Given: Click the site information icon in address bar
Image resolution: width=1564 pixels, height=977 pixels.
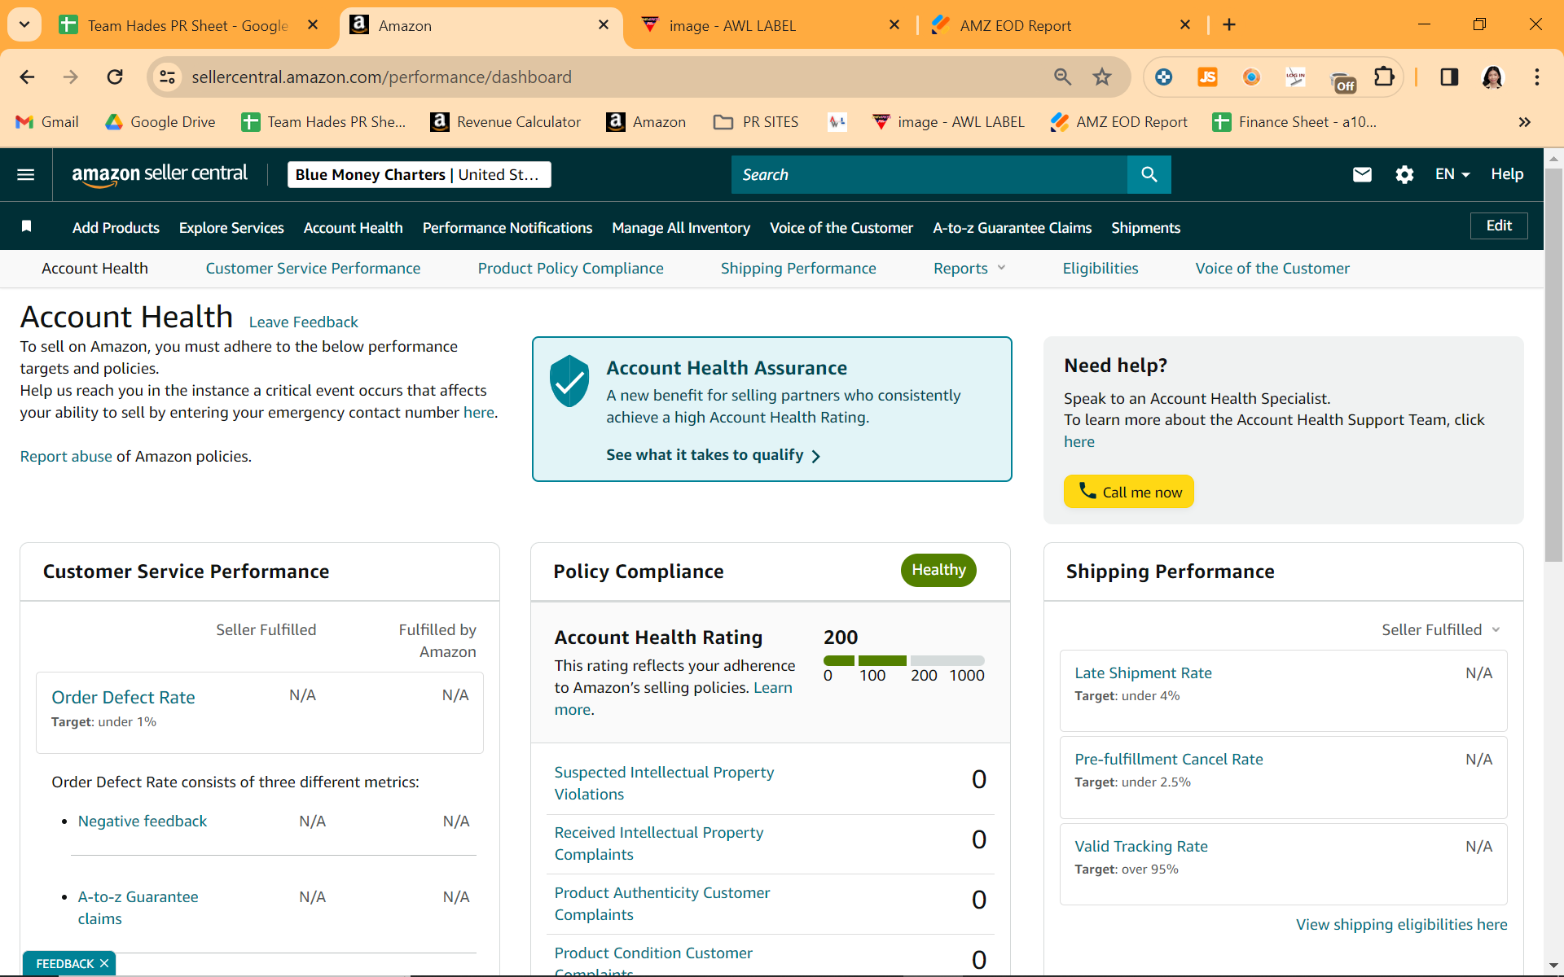Looking at the screenshot, I should tap(167, 77).
